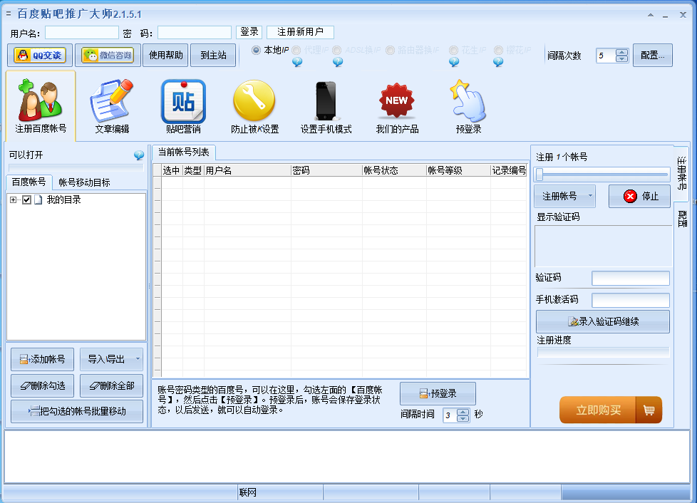
Task: Switch to the 帐号移动目标 tab
Action: (x=84, y=182)
